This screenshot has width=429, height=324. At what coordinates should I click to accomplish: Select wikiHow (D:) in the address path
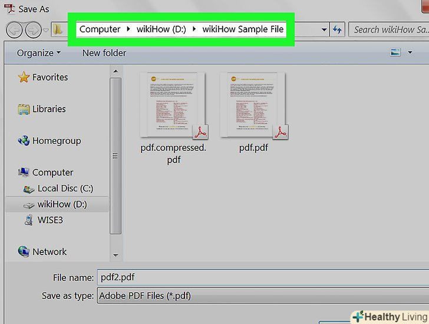click(x=161, y=29)
